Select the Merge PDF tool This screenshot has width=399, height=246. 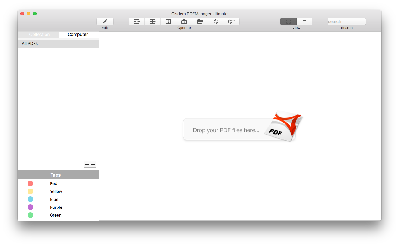coord(137,21)
